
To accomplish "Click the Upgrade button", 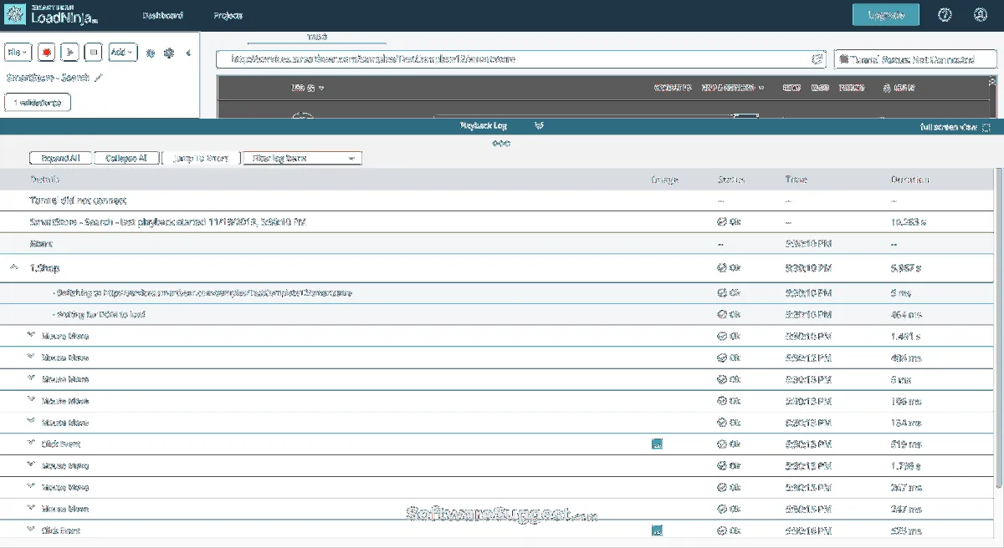I will (885, 15).
